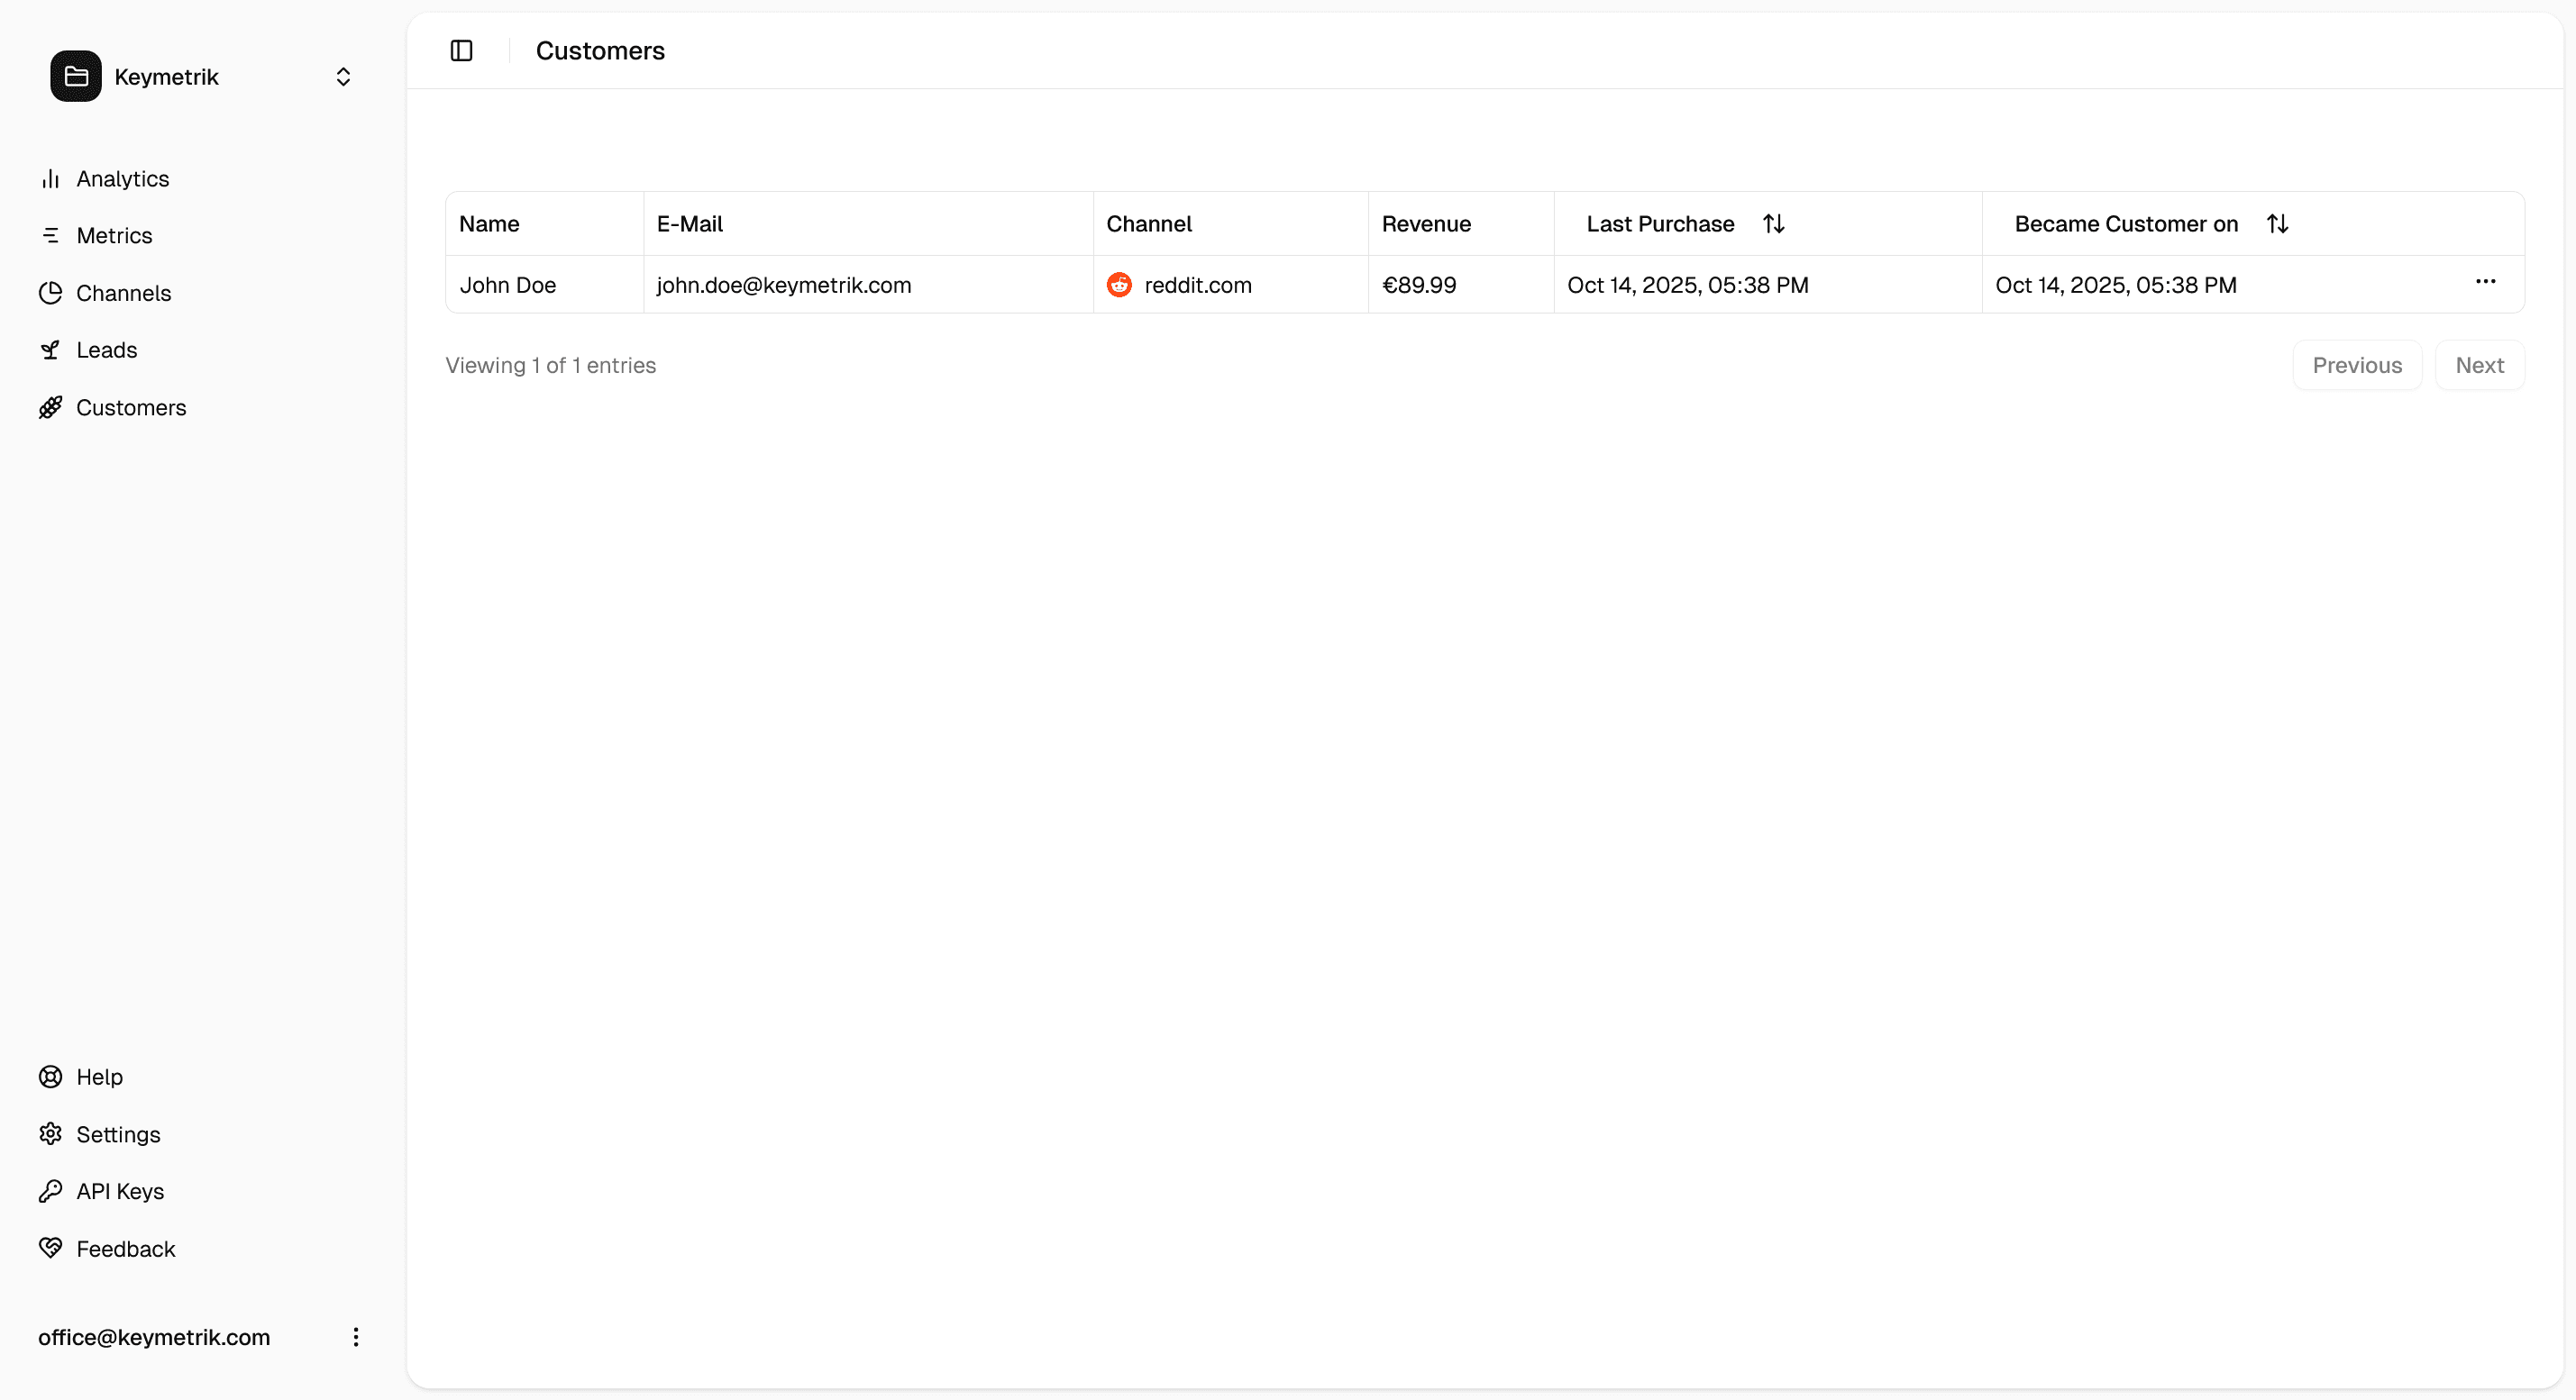Screen dimensions: 2576x1400
Task: Click the Keymetrik folder logo icon
Action: pyautogui.click(x=76, y=77)
